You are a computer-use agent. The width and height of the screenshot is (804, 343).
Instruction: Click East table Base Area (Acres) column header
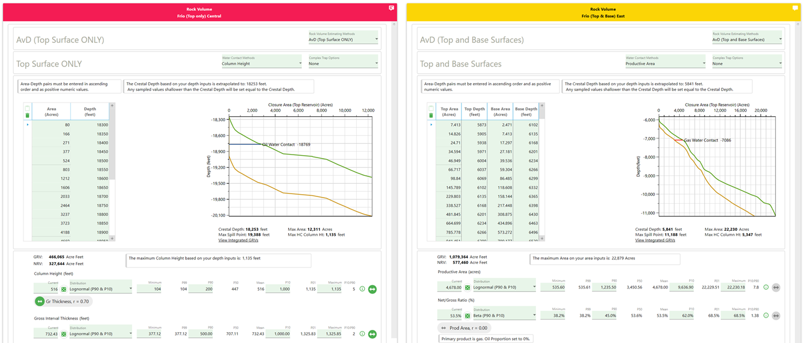coord(500,111)
